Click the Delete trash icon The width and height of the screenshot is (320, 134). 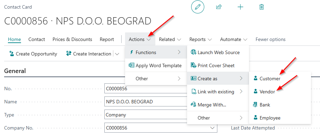click(x=261, y=7)
